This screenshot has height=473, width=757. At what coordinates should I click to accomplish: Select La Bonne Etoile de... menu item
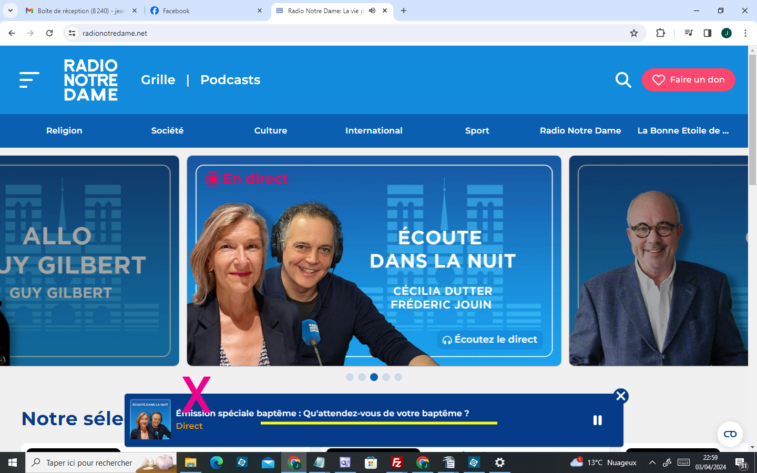tap(683, 130)
